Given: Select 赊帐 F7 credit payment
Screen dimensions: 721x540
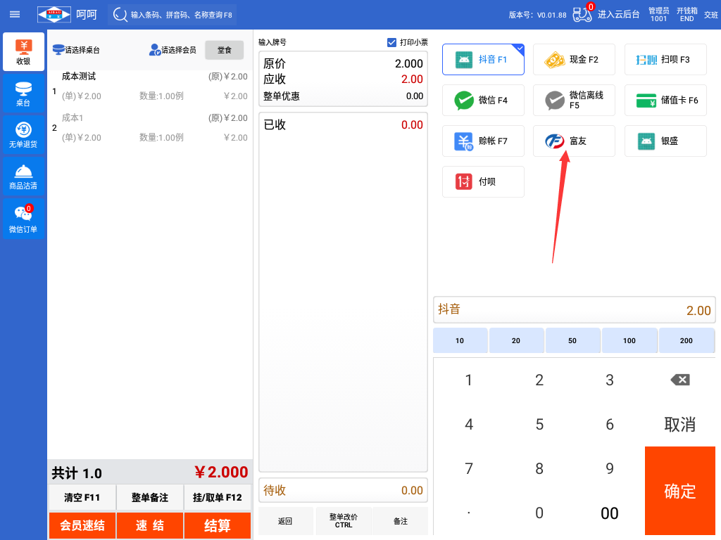Looking at the screenshot, I should pyautogui.click(x=483, y=141).
